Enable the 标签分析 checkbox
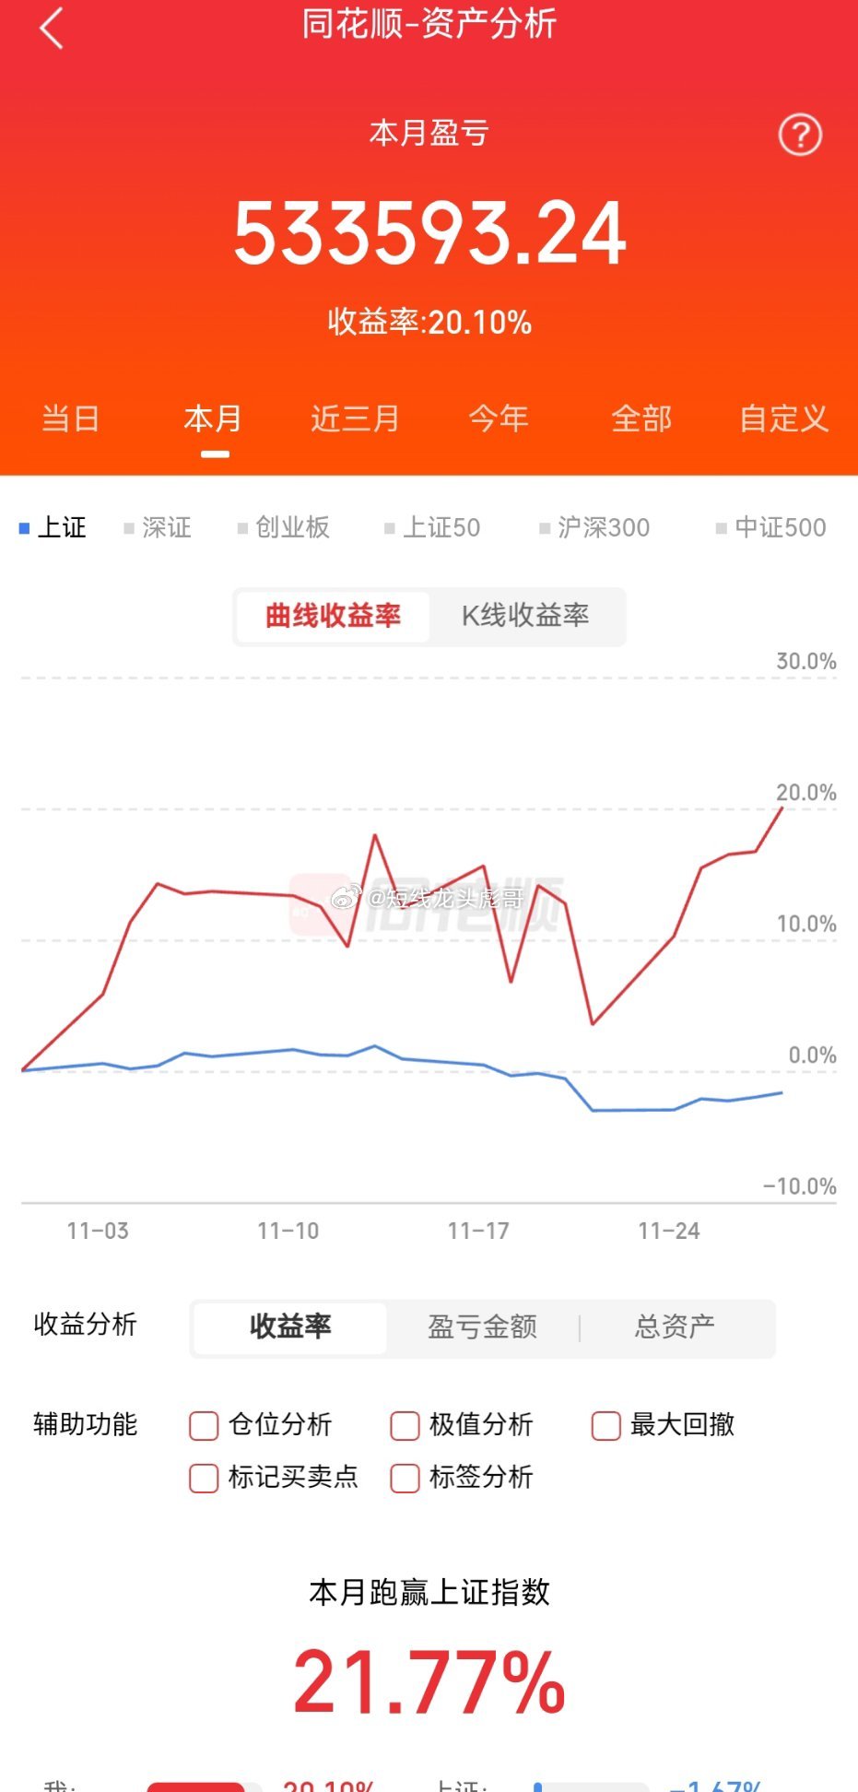 (x=404, y=1479)
